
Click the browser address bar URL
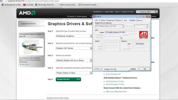tap(33, 1)
